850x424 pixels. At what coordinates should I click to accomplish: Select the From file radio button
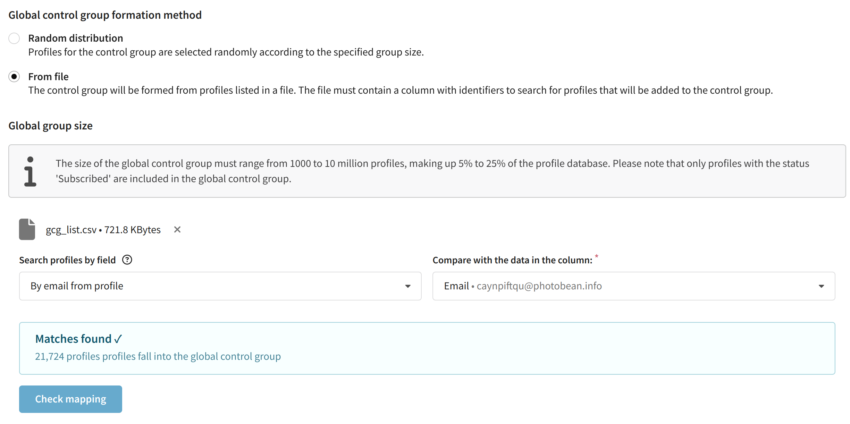click(x=14, y=76)
